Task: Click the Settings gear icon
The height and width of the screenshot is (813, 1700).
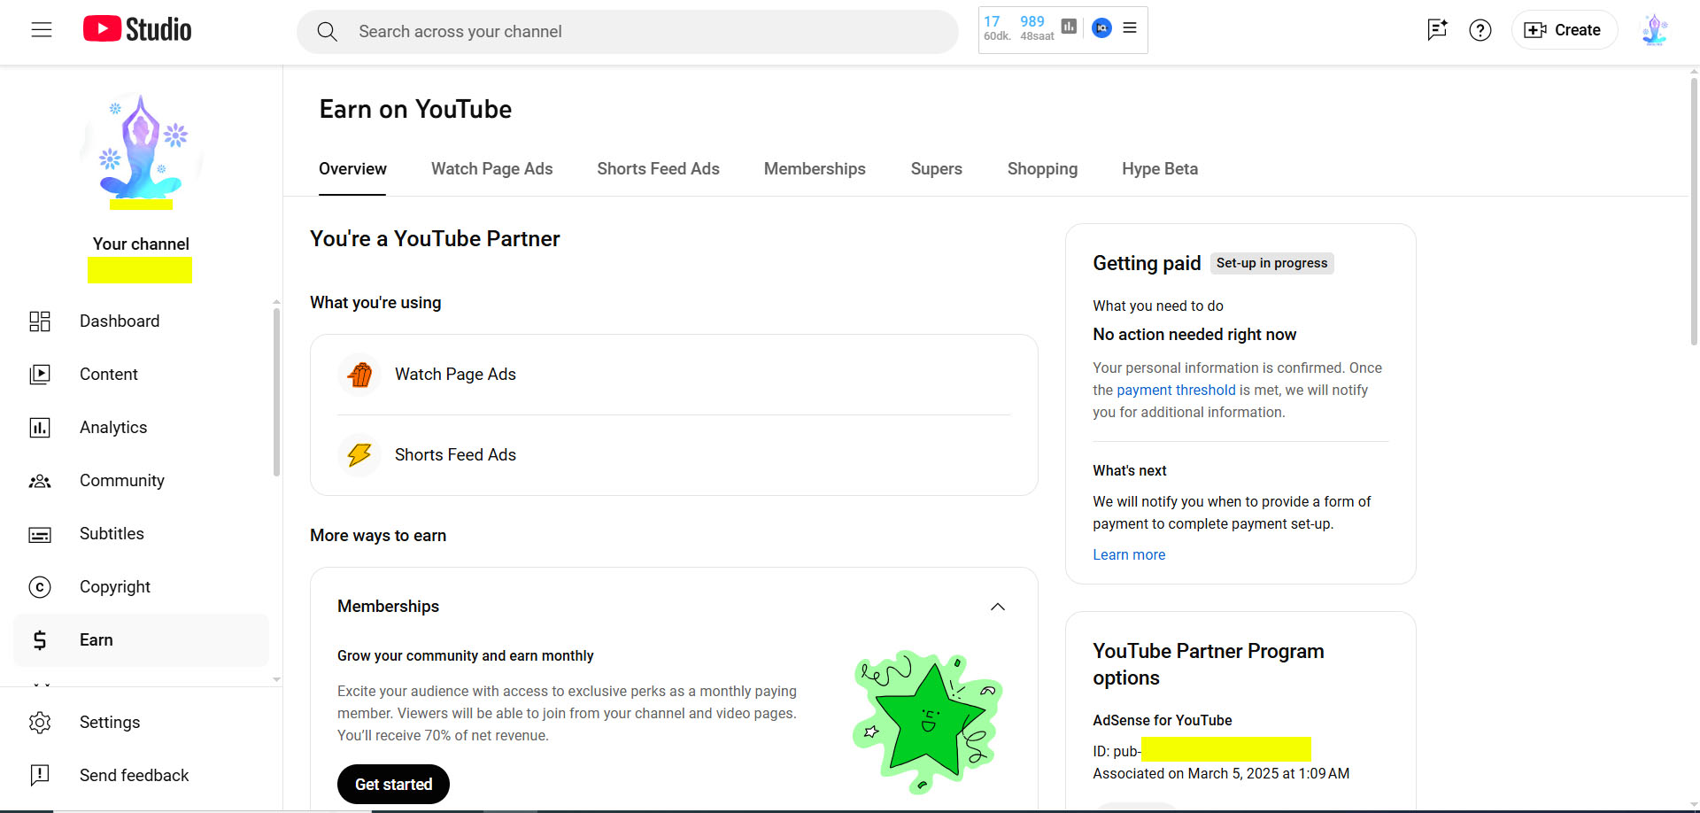Action: pos(40,723)
